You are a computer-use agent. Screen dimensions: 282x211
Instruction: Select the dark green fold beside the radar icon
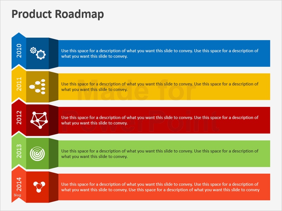pyautogui.click(x=54, y=153)
